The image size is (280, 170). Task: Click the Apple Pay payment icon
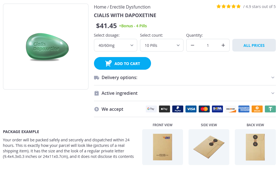point(164,109)
